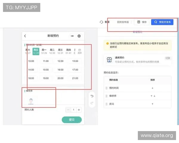Click the 客服 headset icon
The width and height of the screenshot is (179, 143).
tap(101, 22)
